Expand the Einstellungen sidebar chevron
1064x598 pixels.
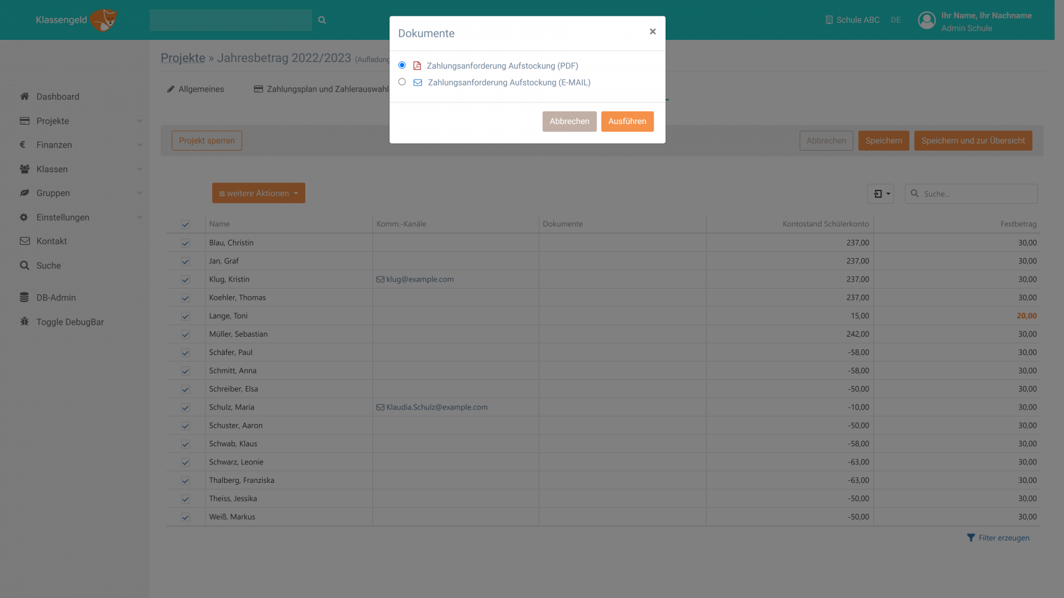pyautogui.click(x=139, y=217)
